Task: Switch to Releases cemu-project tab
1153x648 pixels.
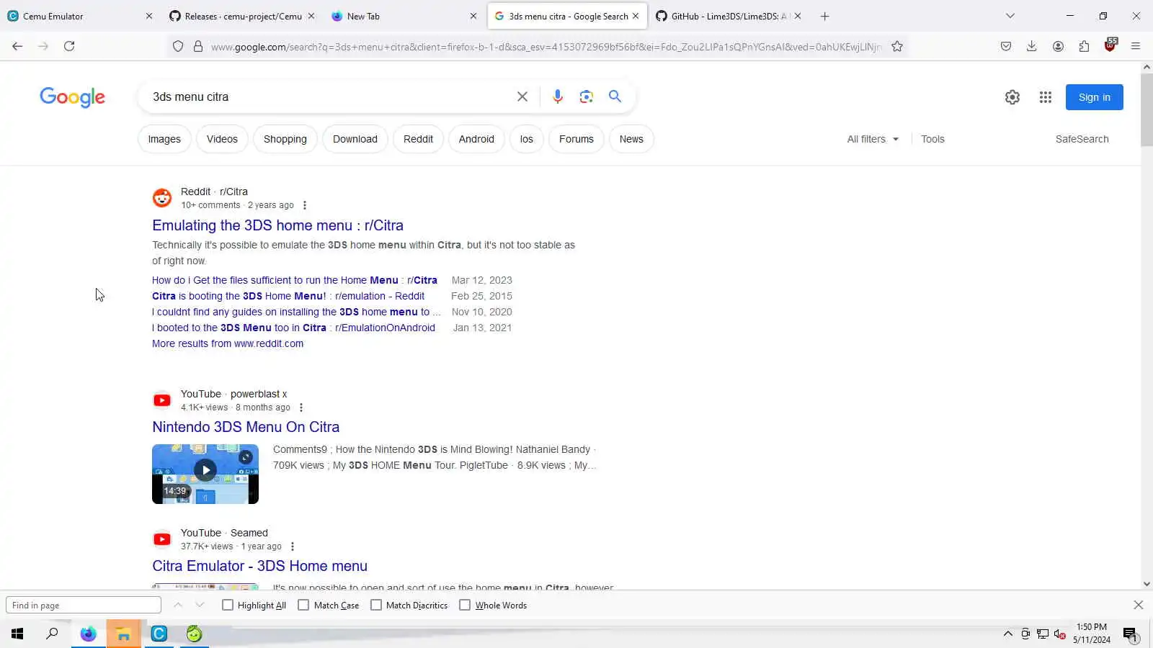Action: (241, 16)
